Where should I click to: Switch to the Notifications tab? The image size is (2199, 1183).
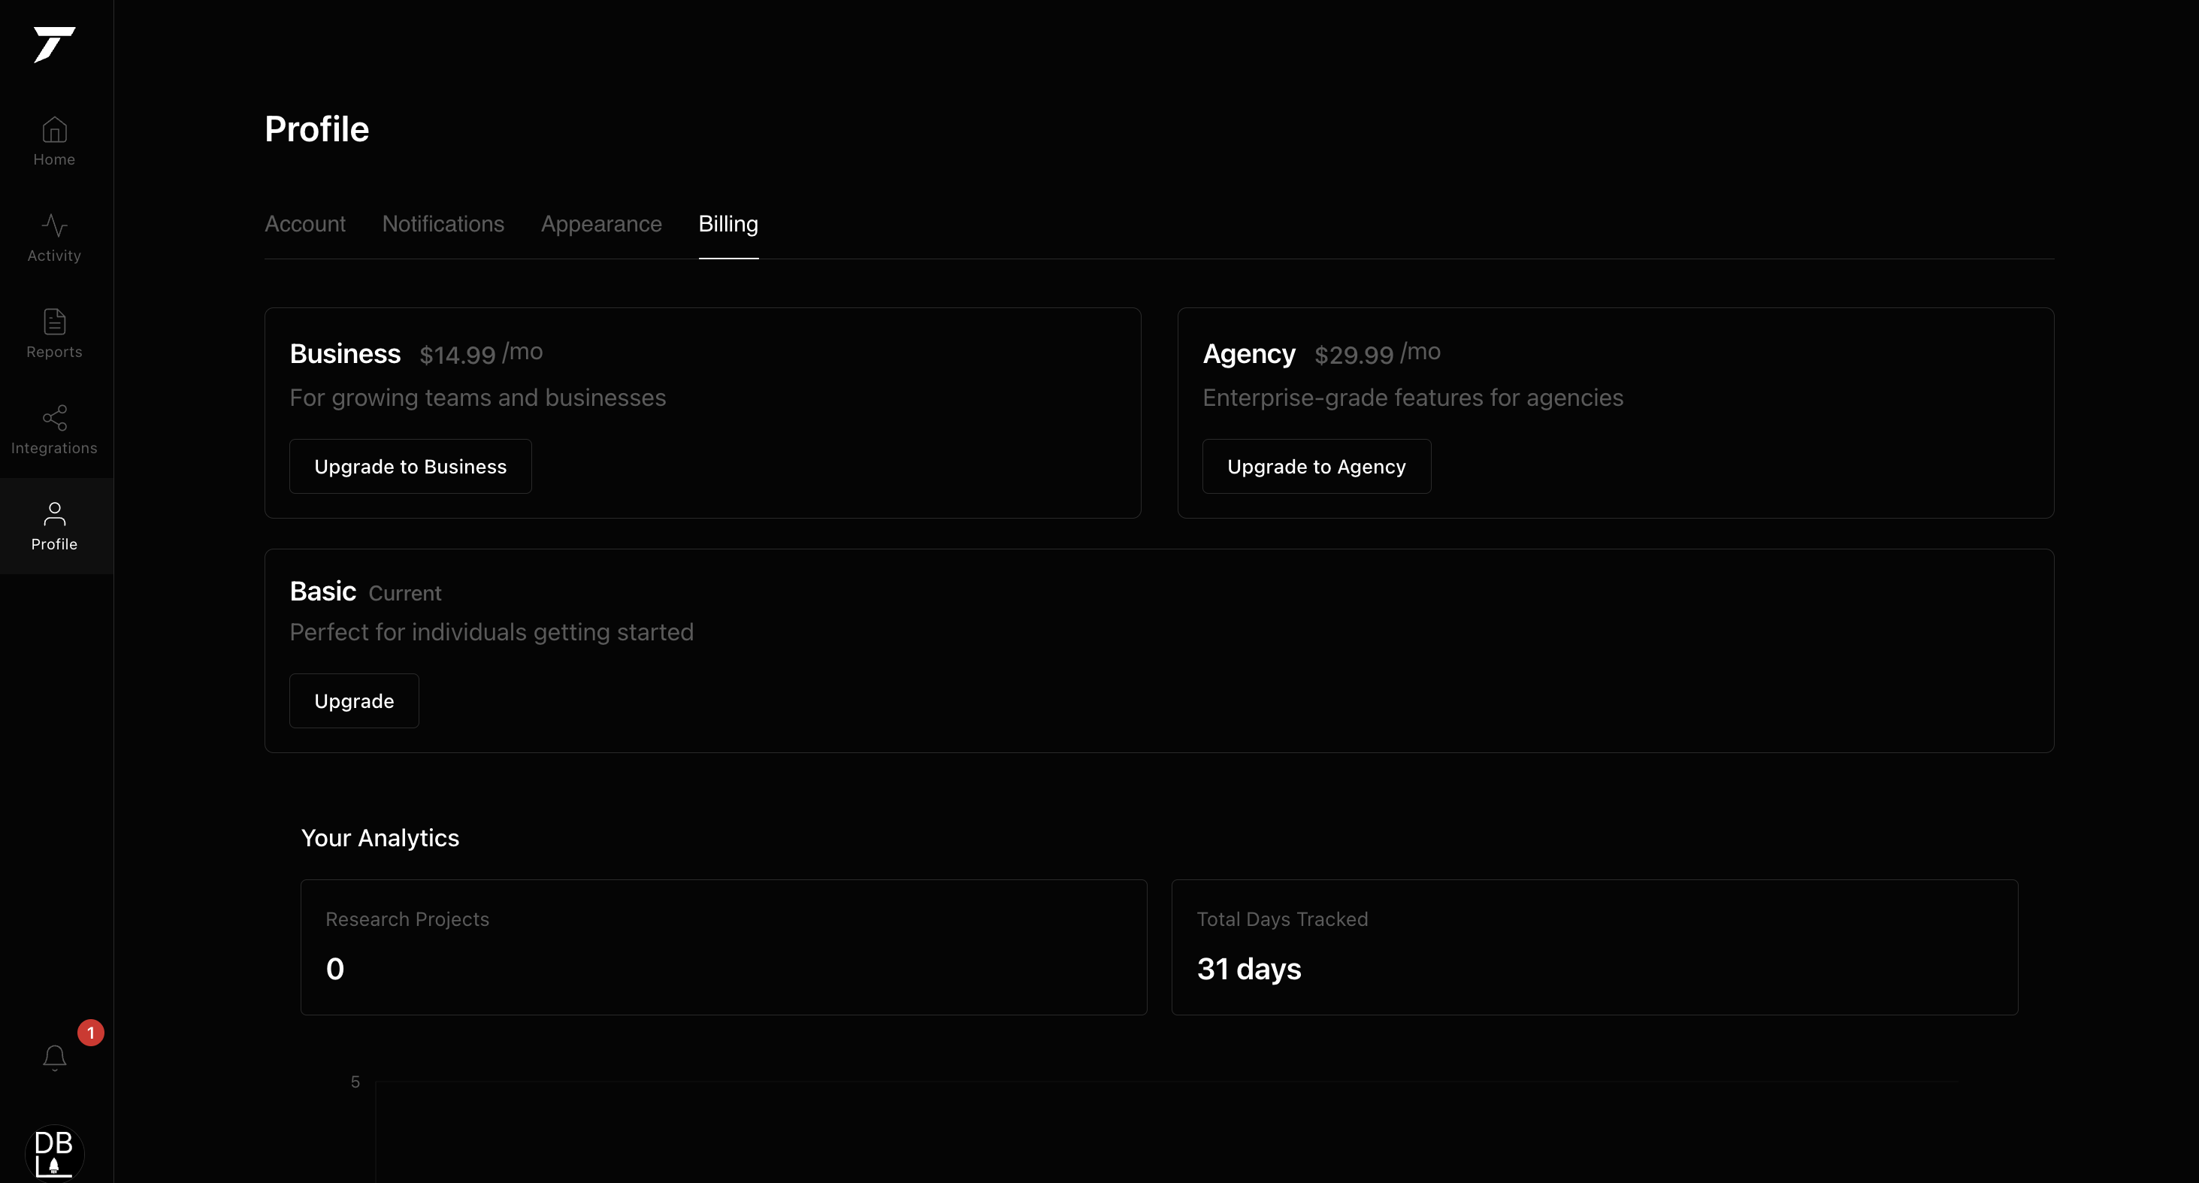(443, 224)
